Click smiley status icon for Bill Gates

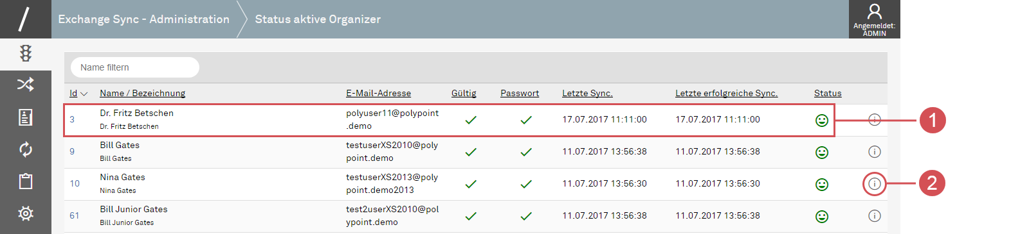click(821, 152)
